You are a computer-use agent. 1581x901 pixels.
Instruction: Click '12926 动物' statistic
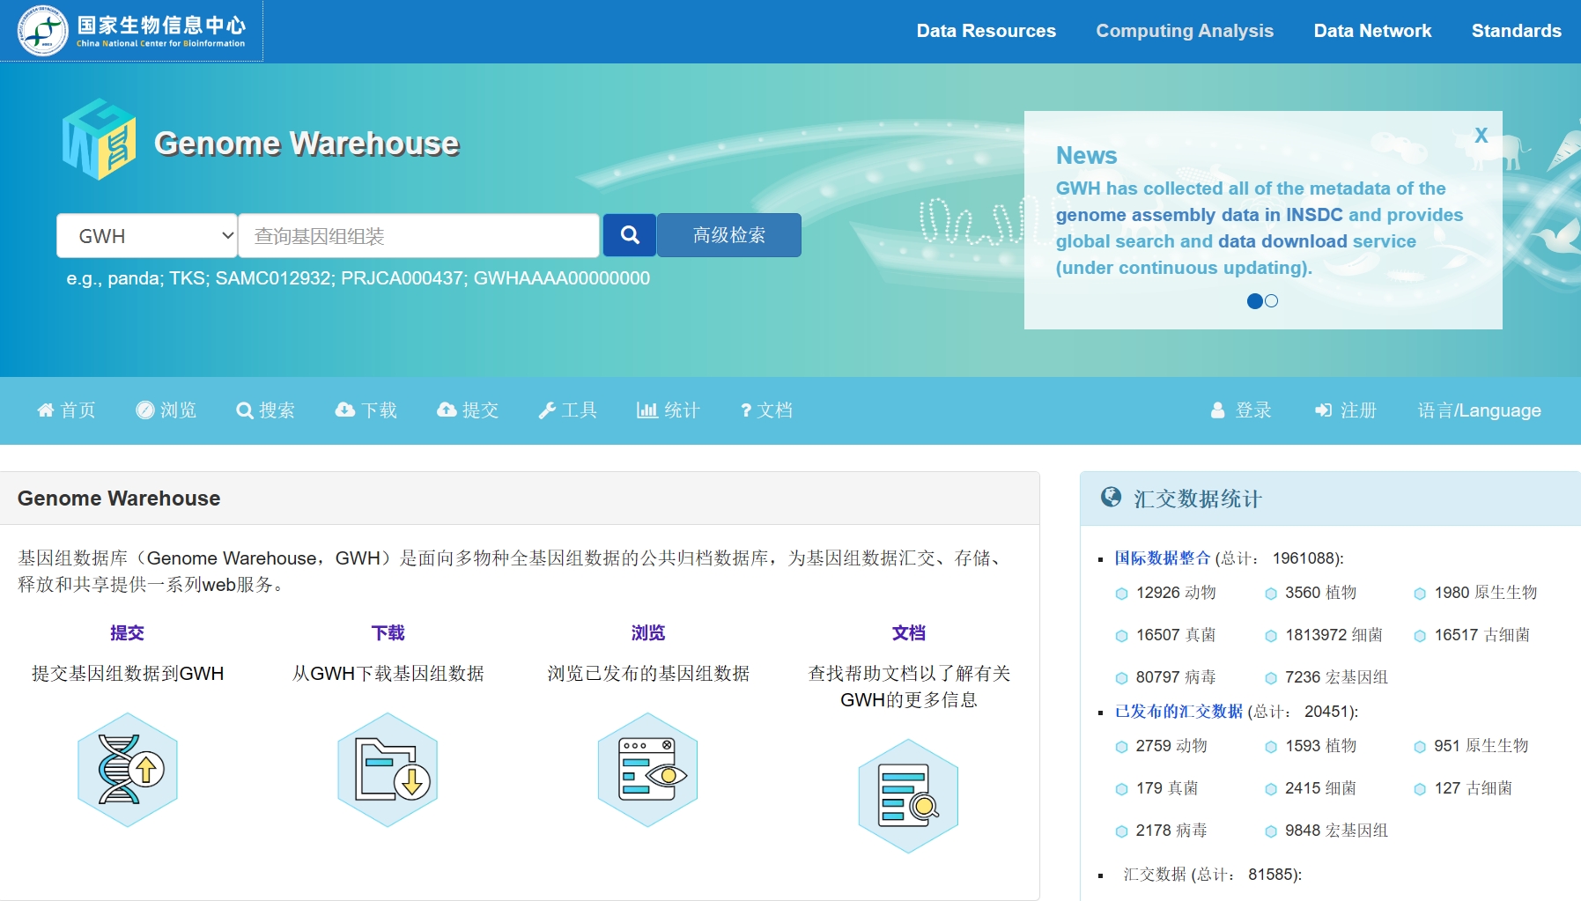[x=1176, y=593]
